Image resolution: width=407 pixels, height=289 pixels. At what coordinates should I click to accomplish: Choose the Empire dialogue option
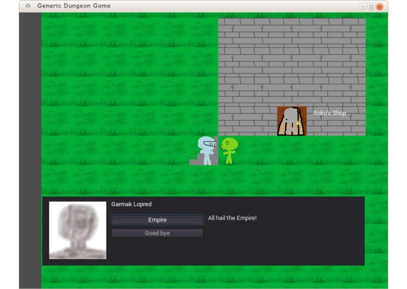(158, 220)
